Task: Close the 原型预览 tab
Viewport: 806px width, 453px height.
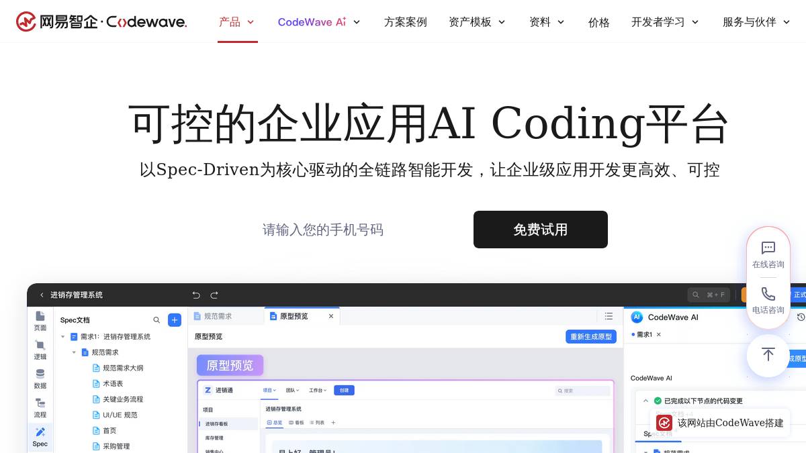Action: pyautogui.click(x=330, y=316)
